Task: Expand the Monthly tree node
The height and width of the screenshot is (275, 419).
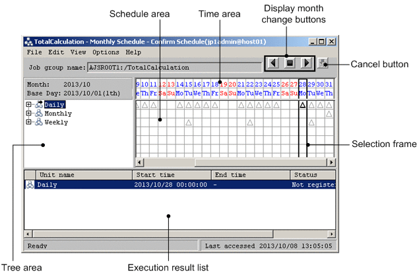Action: pos(28,113)
